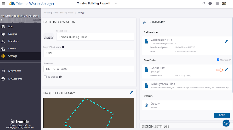Open the apps grid launcher icon
233x130 pixels.
coord(217,4)
